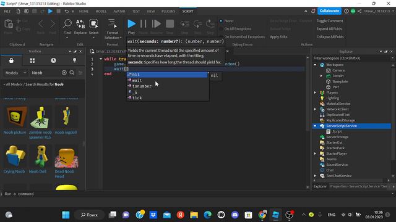Click Expand All Folds
The image size is (396, 222).
[x=329, y=29]
